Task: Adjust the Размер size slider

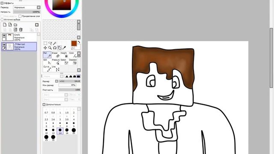Action: tap(69, 81)
